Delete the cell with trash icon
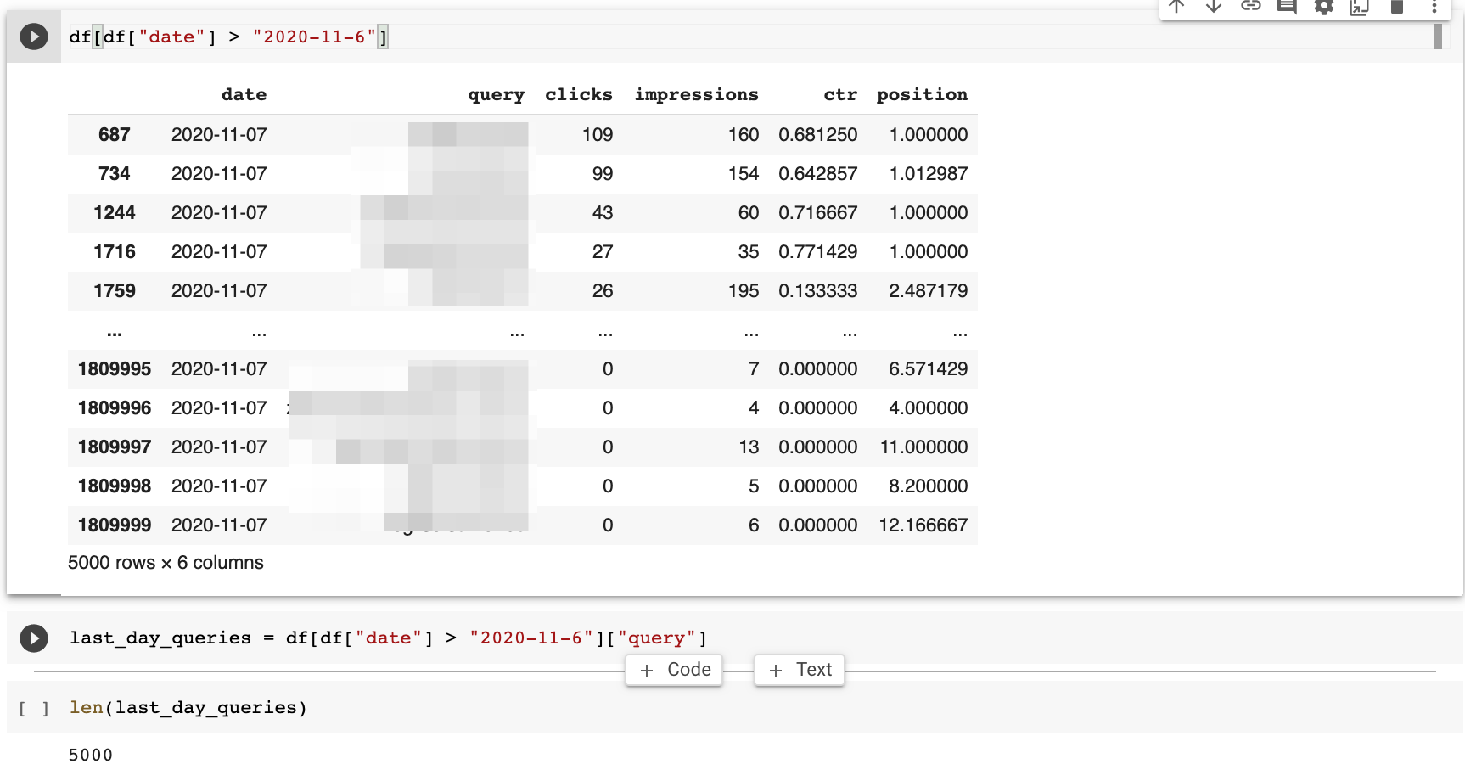This screenshot has width=1465, height=781. click(1396, 7)
